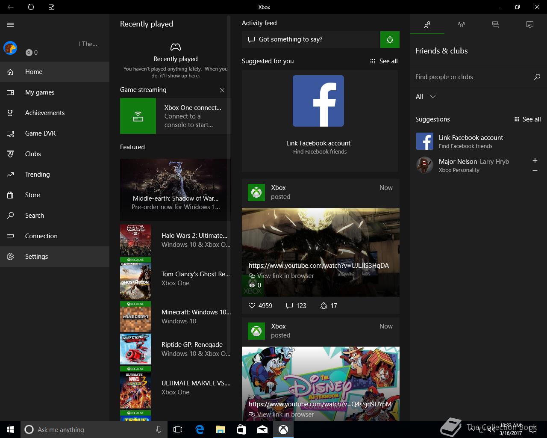547x438 pixels.
Task: Click Link Facebook account in activity feed
Action: point(318,143)
